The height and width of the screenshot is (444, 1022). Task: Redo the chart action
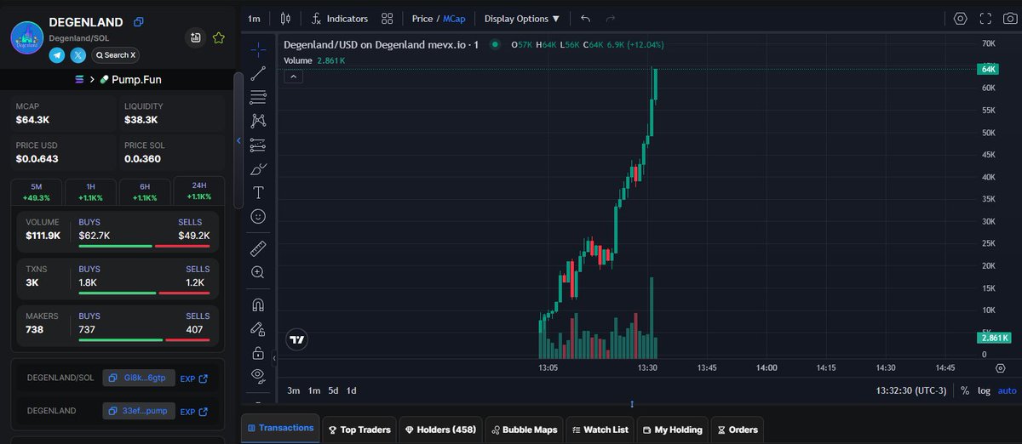pos(610,18)
